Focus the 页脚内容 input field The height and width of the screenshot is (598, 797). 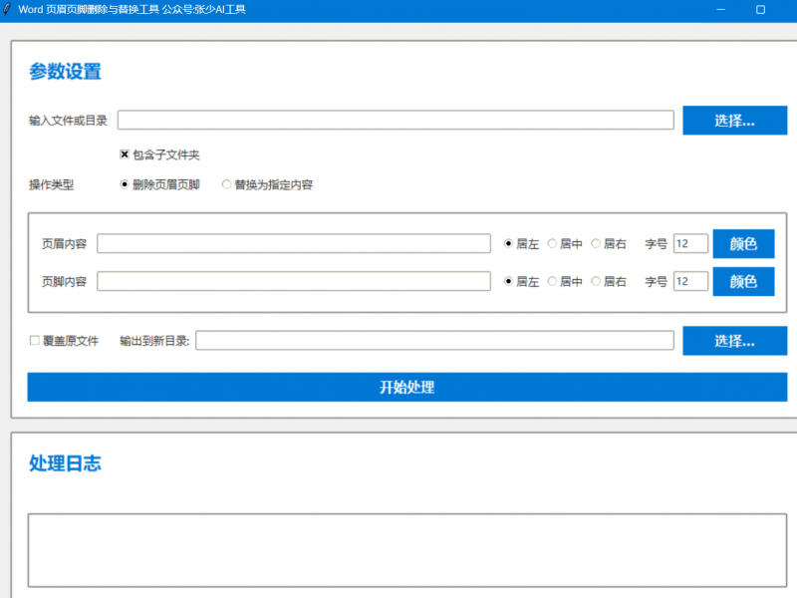(x=293, y=282)
